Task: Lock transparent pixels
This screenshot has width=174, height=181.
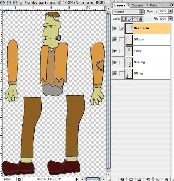Action: 124,19
